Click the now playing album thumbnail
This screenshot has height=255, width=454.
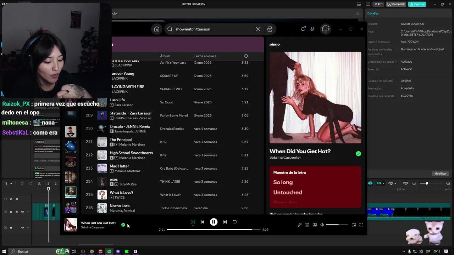tap(71, 225)
